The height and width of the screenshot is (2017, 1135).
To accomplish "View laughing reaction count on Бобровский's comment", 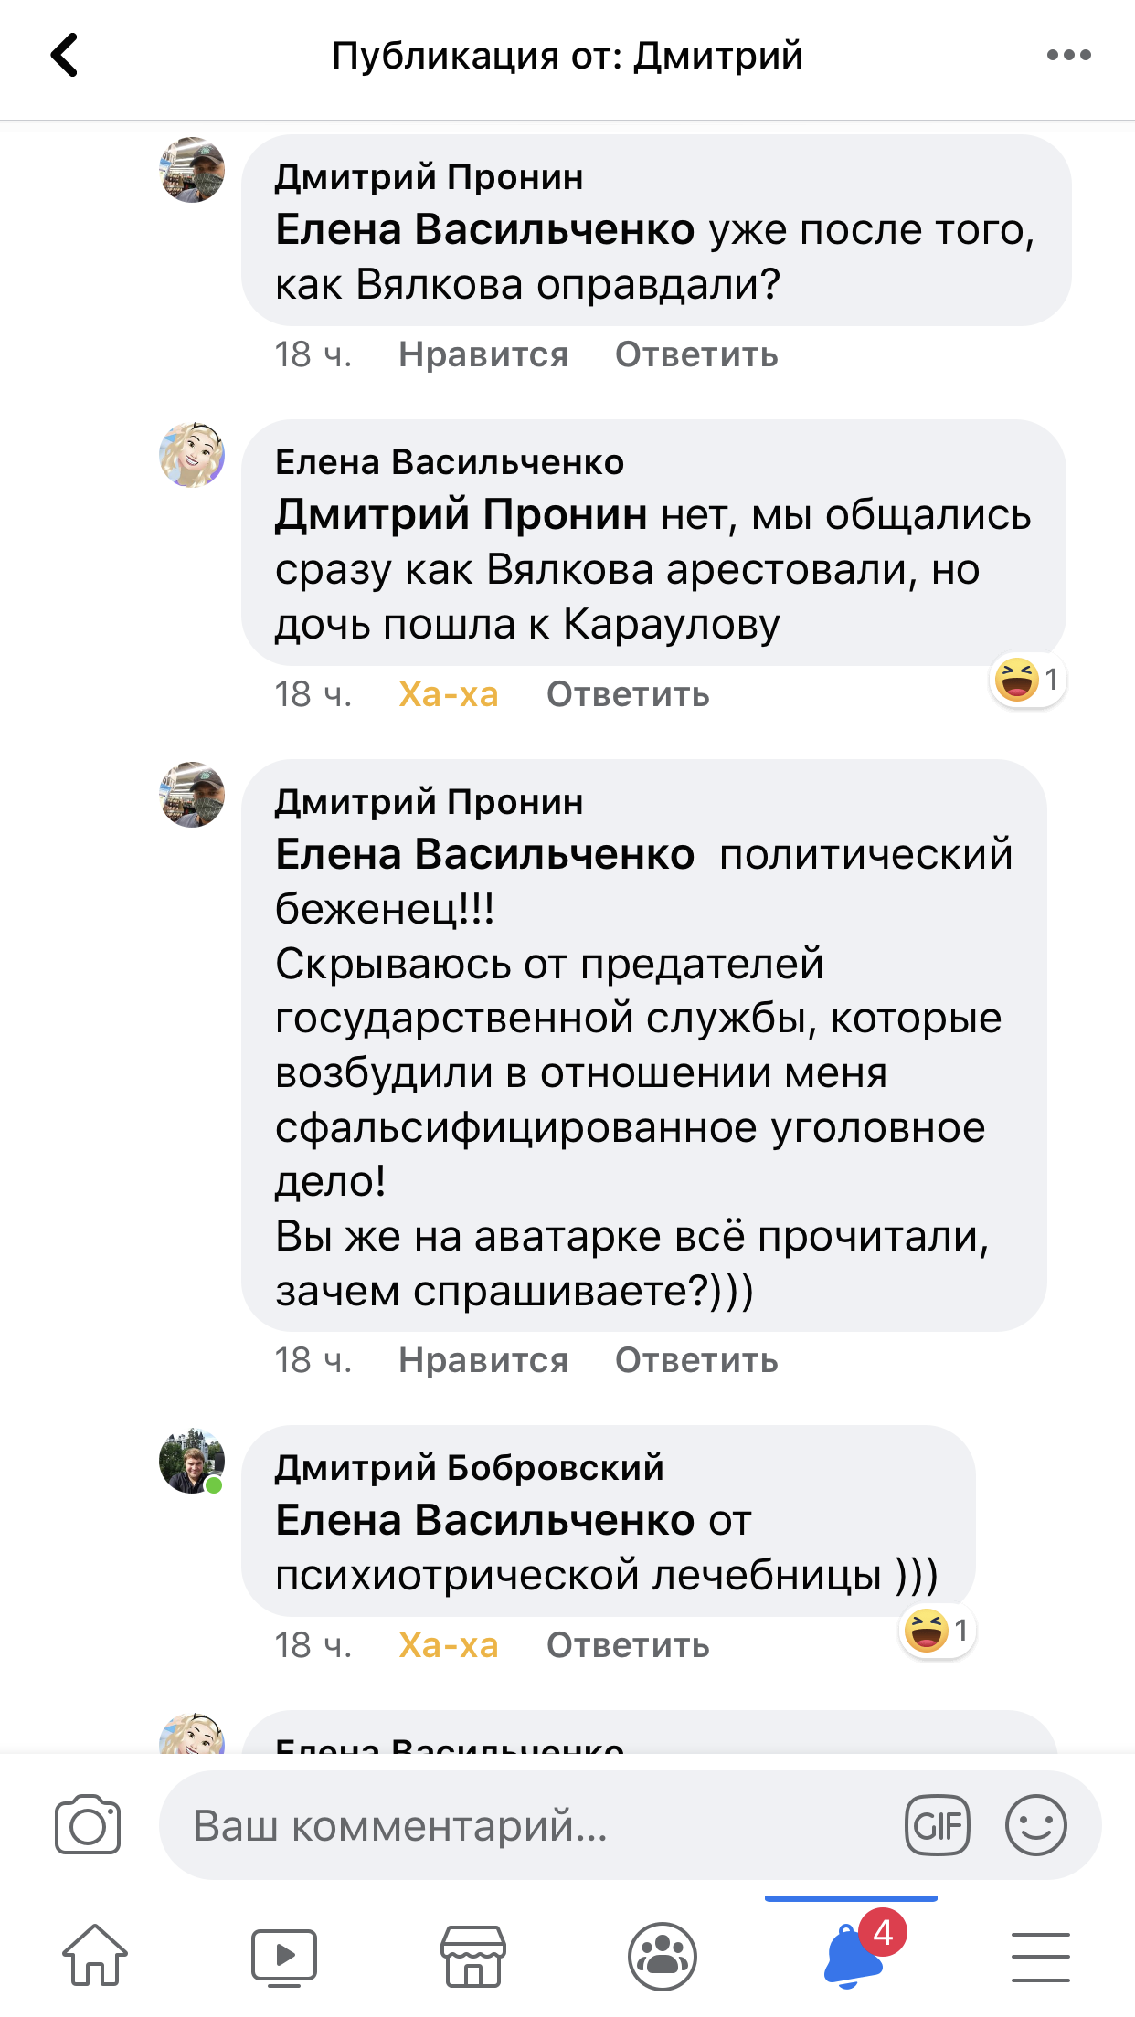I will click(938, 1631).
